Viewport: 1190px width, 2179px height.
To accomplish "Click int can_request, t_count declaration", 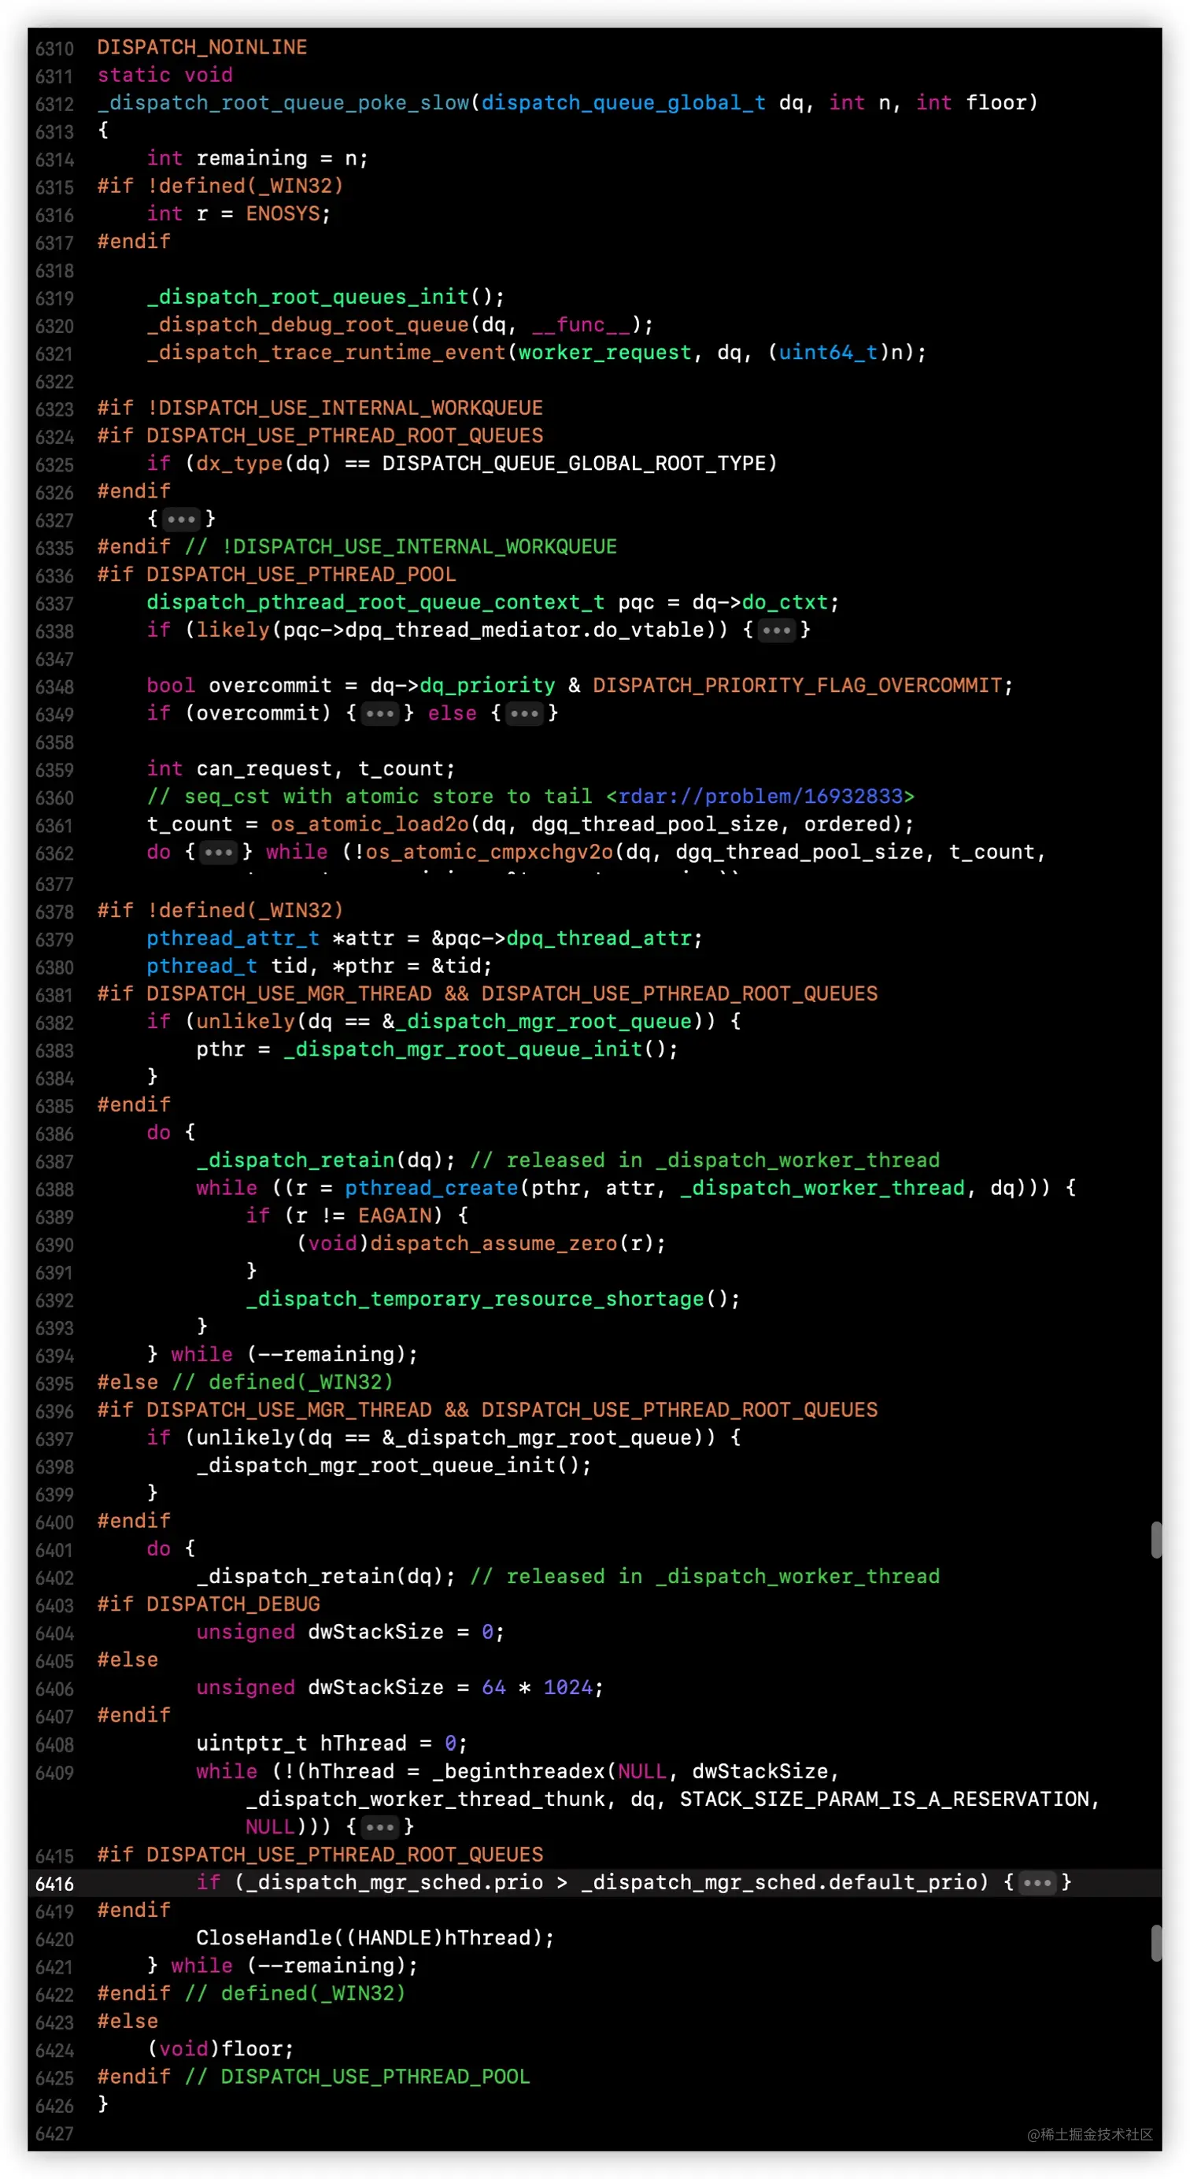I will point(301,768).
